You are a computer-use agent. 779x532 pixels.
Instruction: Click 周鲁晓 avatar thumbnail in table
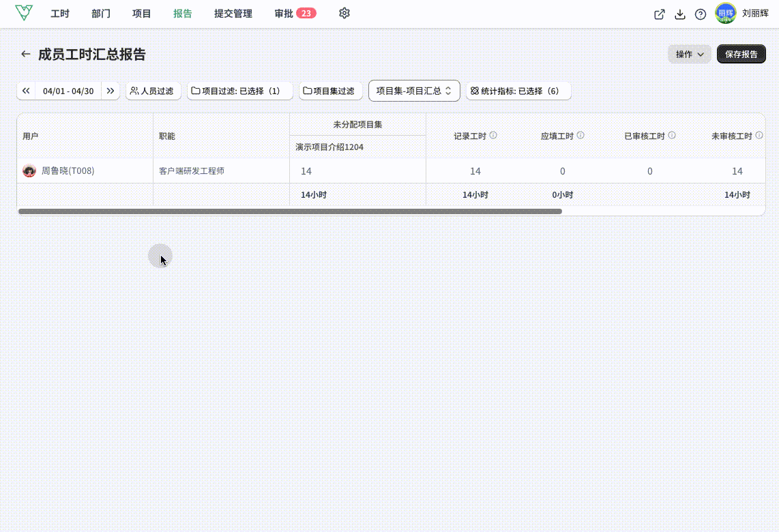29,171
